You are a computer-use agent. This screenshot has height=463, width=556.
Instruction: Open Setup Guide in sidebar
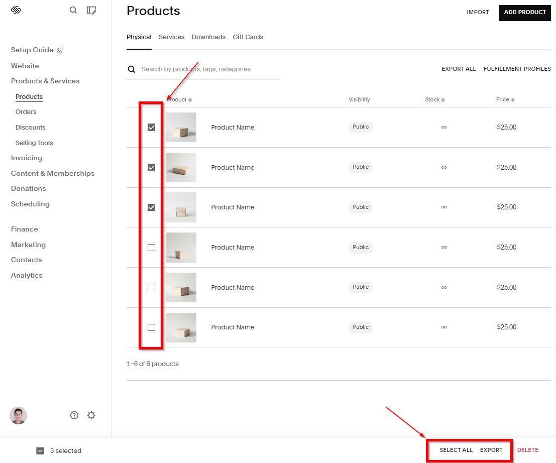click(x=32, y=50)
